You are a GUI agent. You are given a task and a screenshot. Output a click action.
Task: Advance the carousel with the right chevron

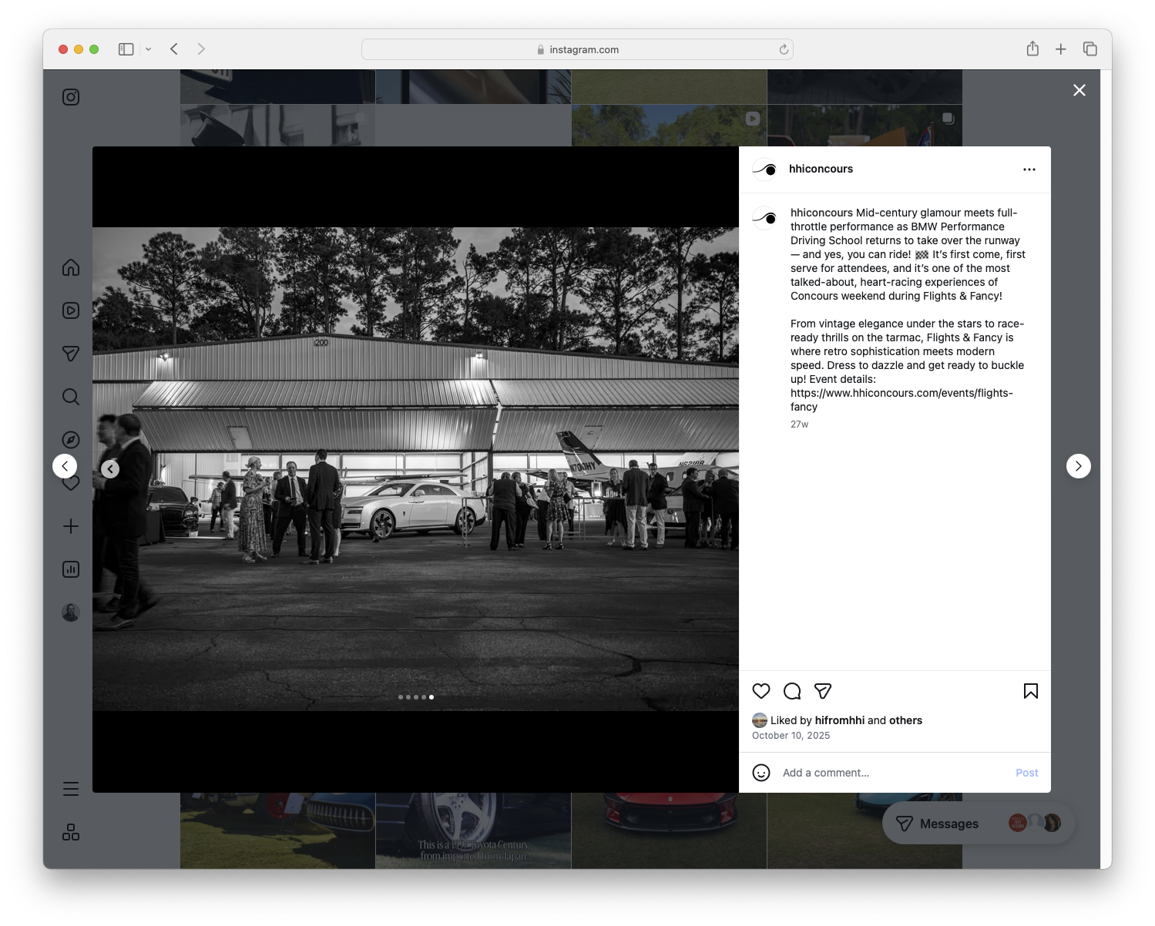(1079, 466)
